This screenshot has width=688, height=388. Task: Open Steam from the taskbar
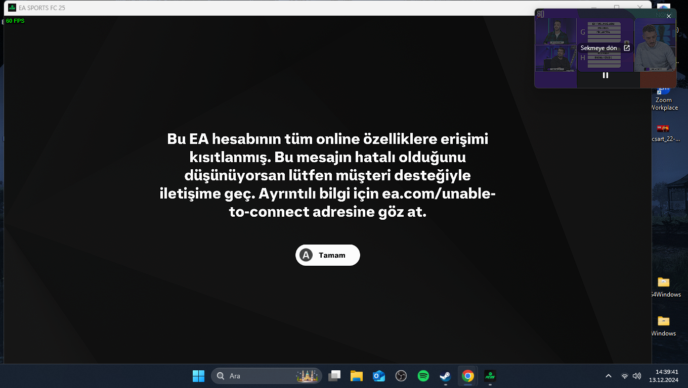[x=445, y=376]
